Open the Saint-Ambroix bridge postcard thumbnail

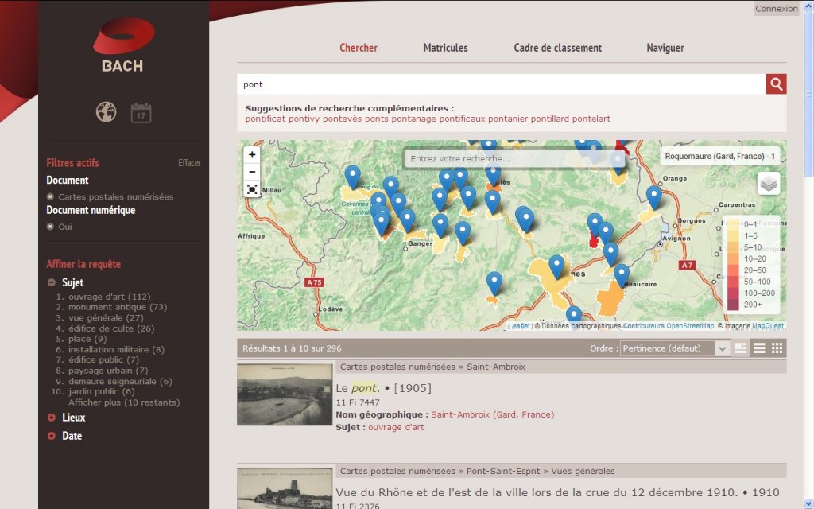coord(285,394)
